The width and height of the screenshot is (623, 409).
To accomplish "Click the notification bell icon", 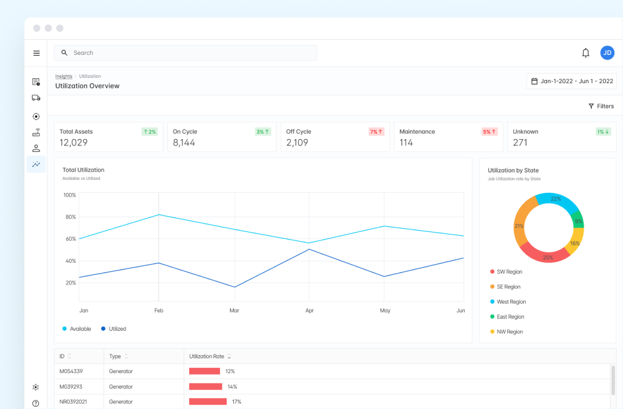I will [585, 53].
